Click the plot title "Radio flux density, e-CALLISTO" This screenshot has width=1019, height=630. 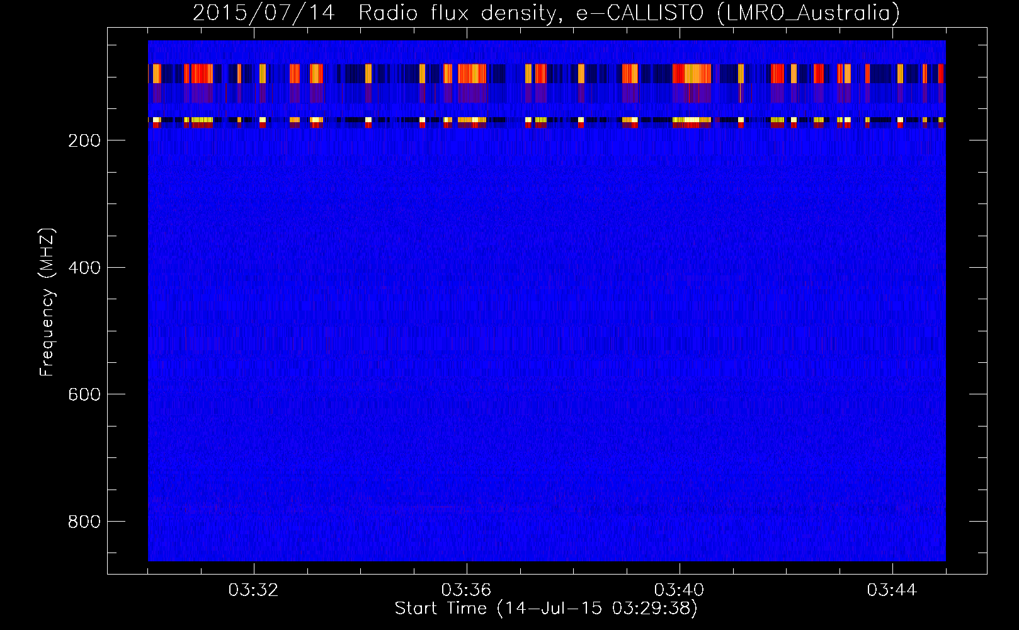(531, 13)
